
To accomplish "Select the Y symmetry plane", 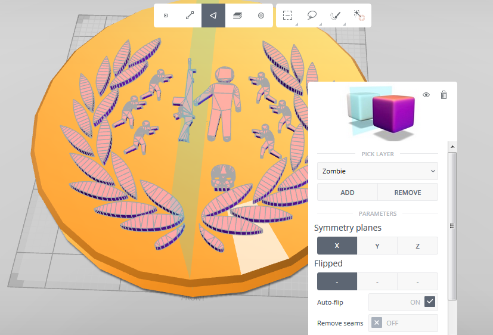I will (377, 246).
